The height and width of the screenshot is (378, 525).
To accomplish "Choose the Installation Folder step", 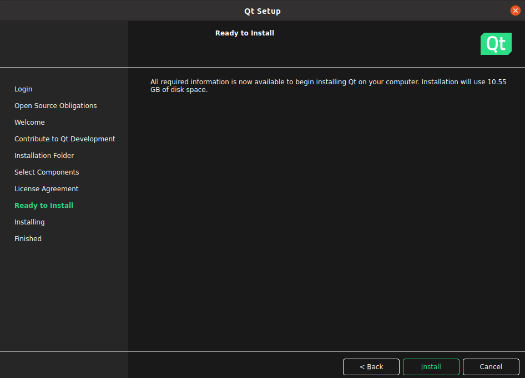I will pyautogui.click(x=44, y=156).
